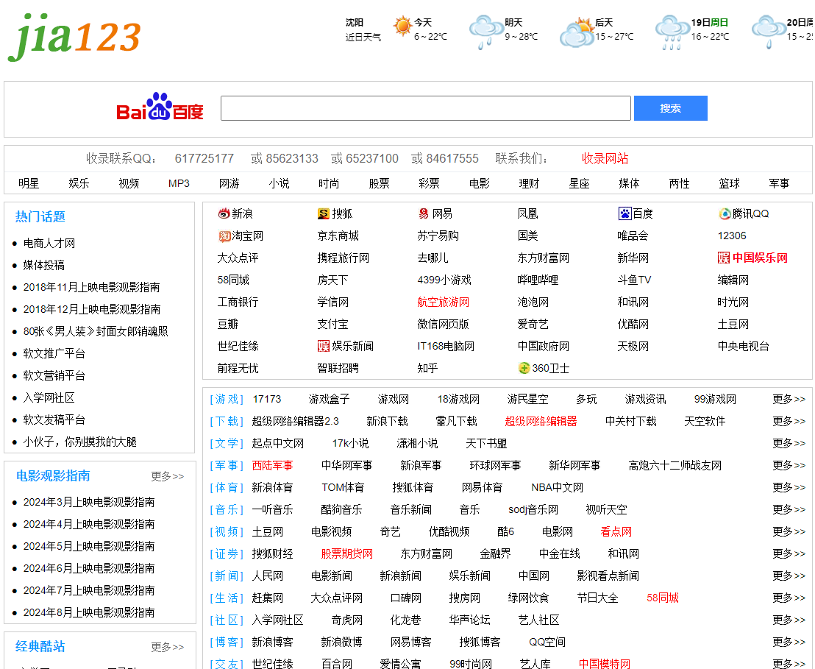Open the red 股票期货网 link

pyautogui.click(x=347, y=554)
